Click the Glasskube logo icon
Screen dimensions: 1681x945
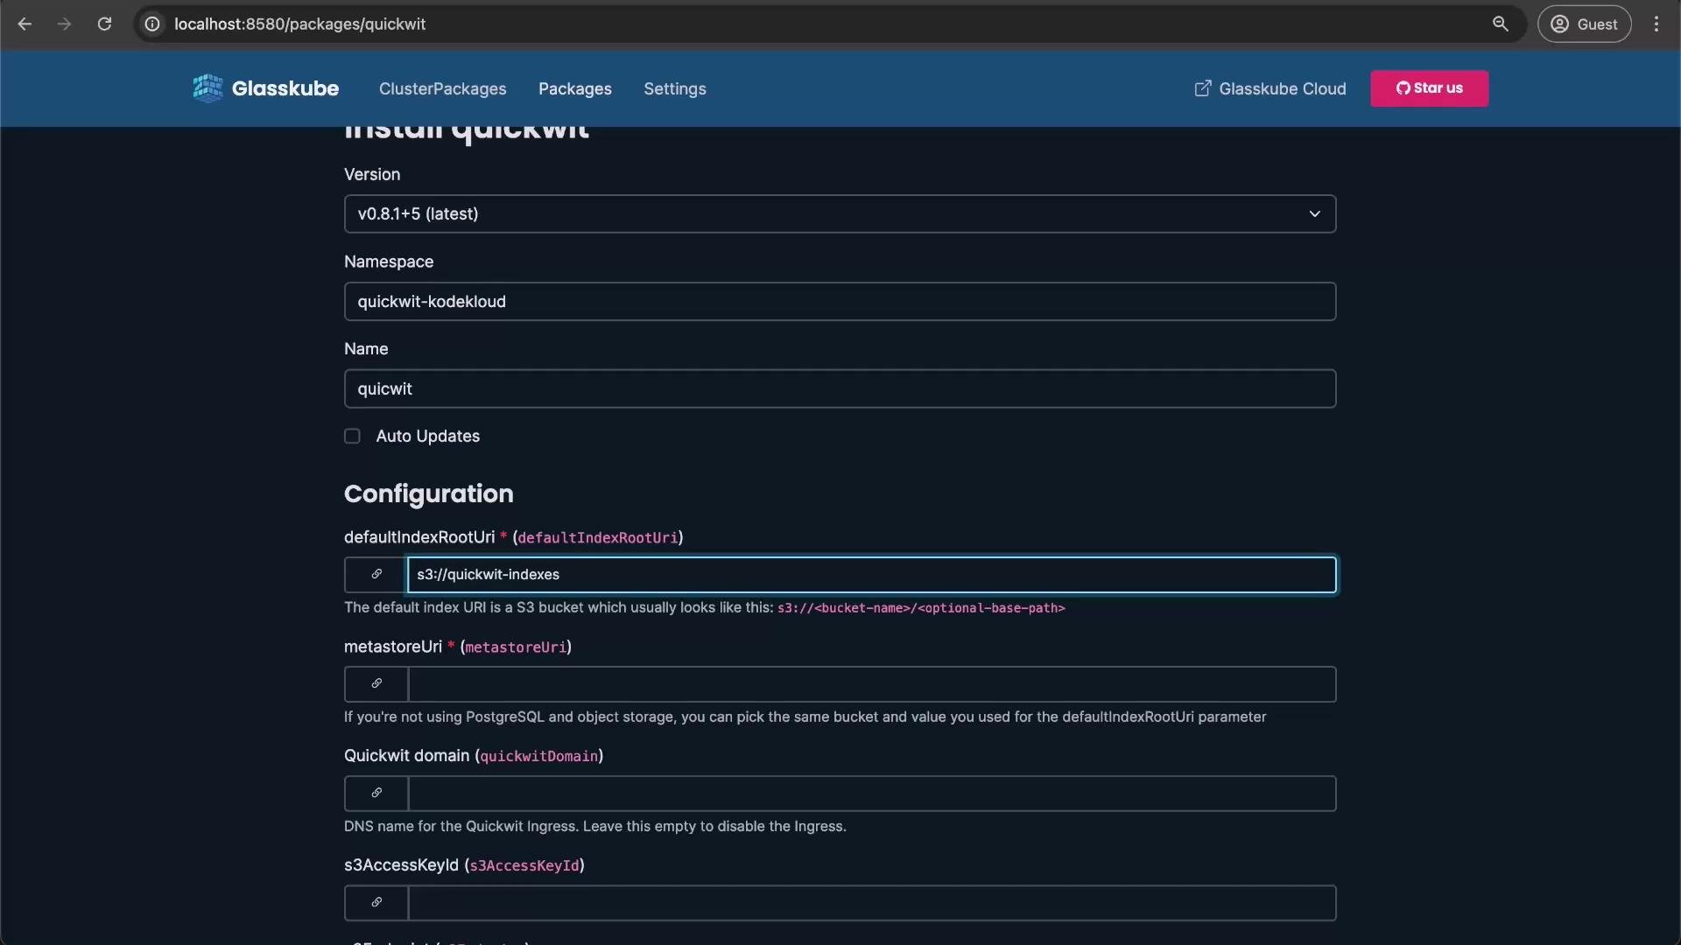[x=207, y=88]
